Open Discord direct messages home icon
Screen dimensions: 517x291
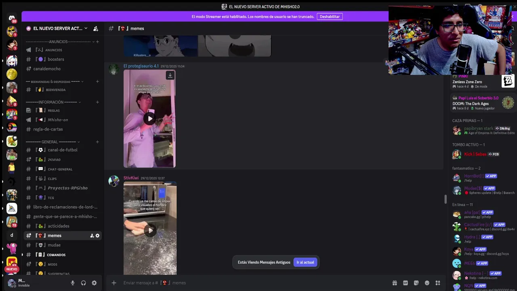click(x=12, y=18)
